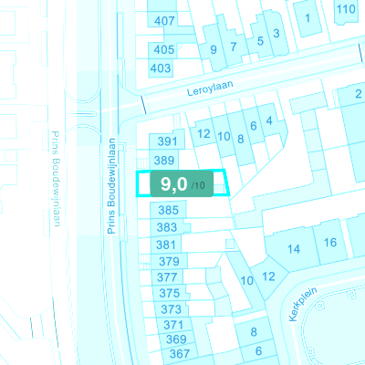This screenshot has height=365, width=365.
Task: Select house number 4 on Leroylaan
Action: point(269,120)
